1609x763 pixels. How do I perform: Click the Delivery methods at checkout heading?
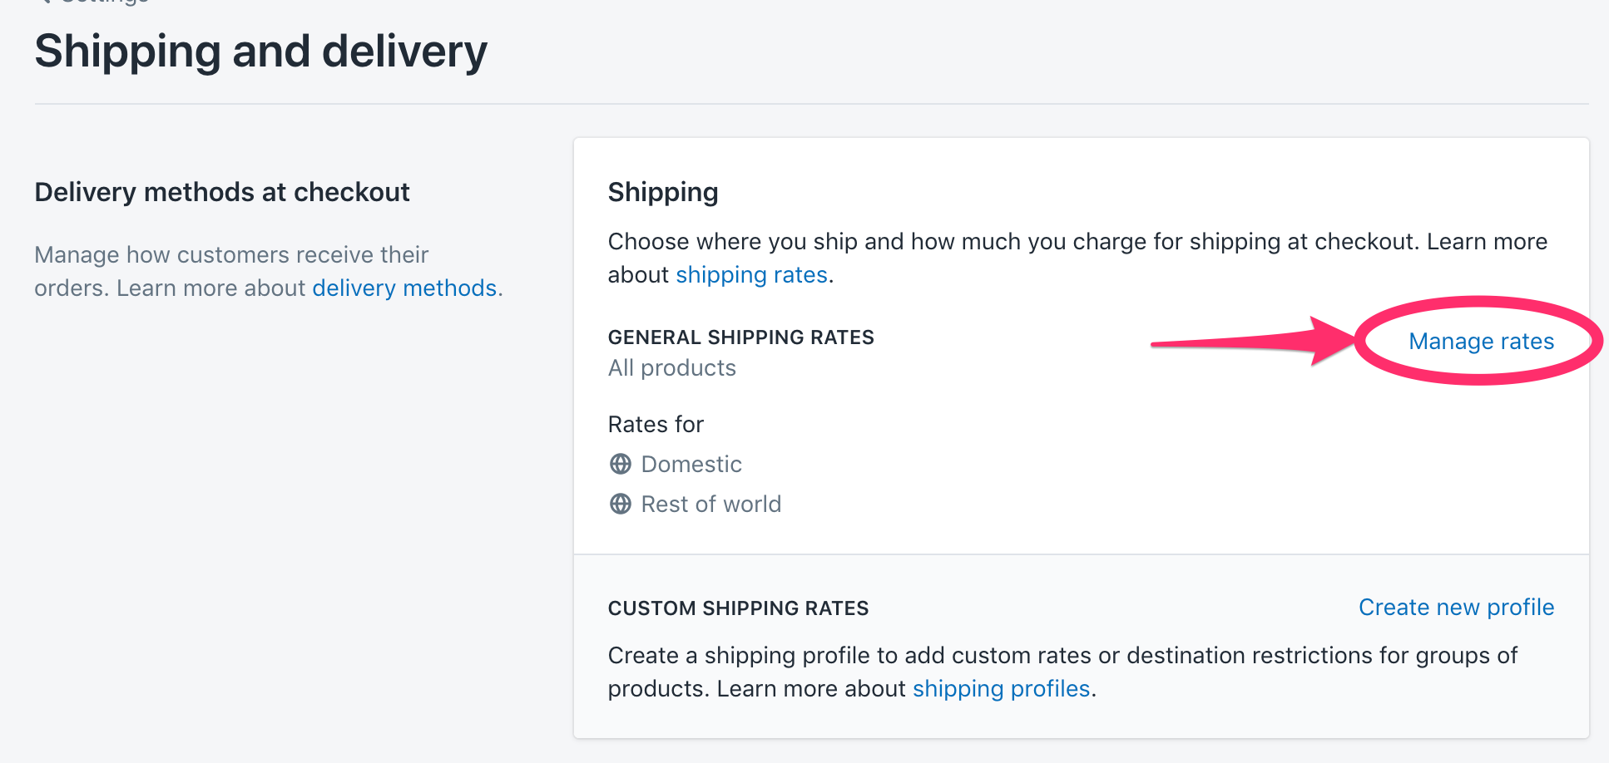[222, 192]
